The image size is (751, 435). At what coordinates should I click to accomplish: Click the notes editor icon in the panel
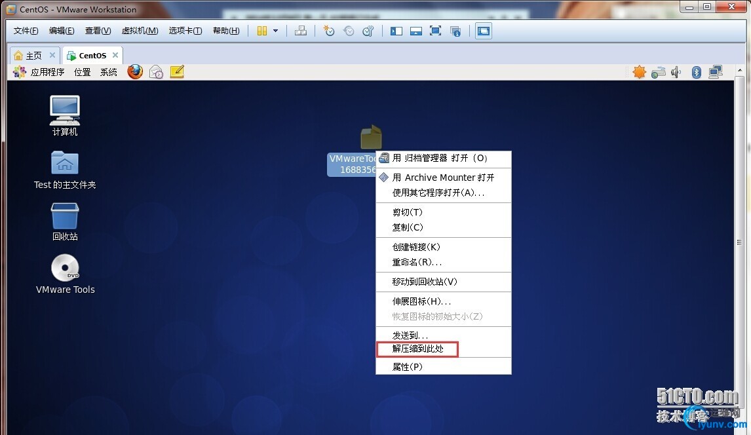click(177, 72)
